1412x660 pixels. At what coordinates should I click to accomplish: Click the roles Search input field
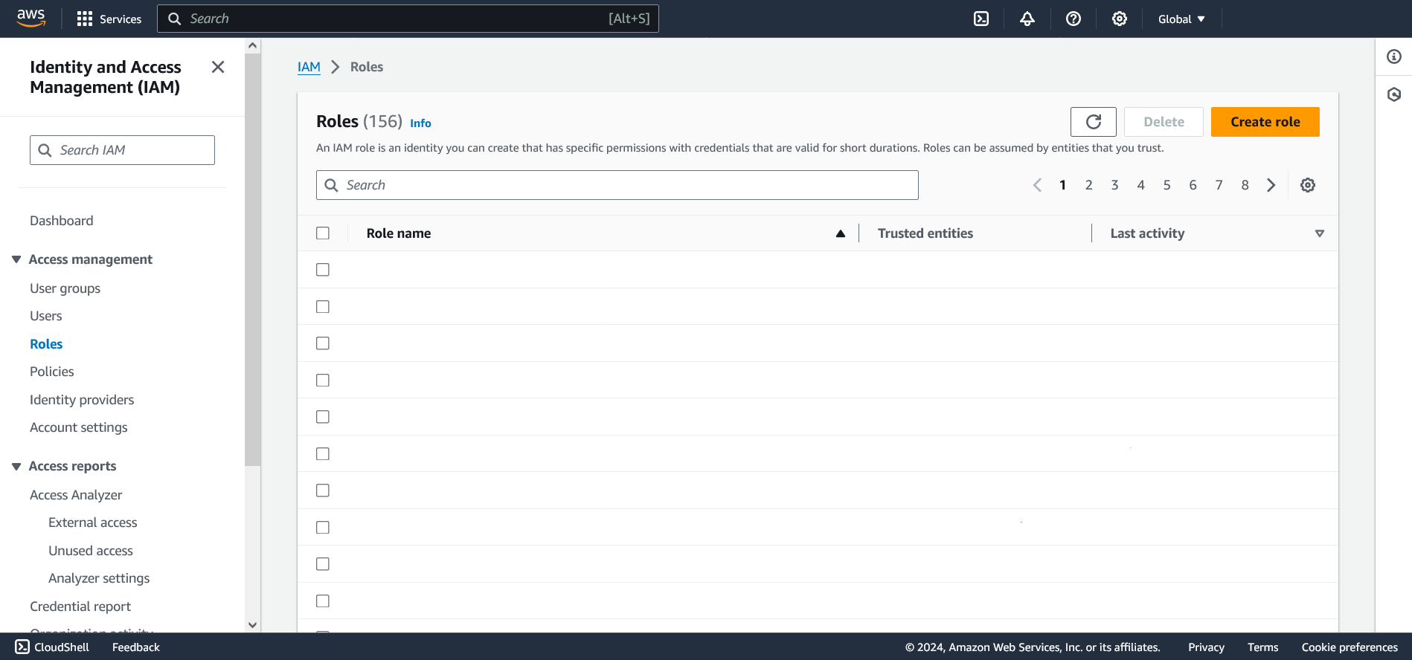pos(617,185)
